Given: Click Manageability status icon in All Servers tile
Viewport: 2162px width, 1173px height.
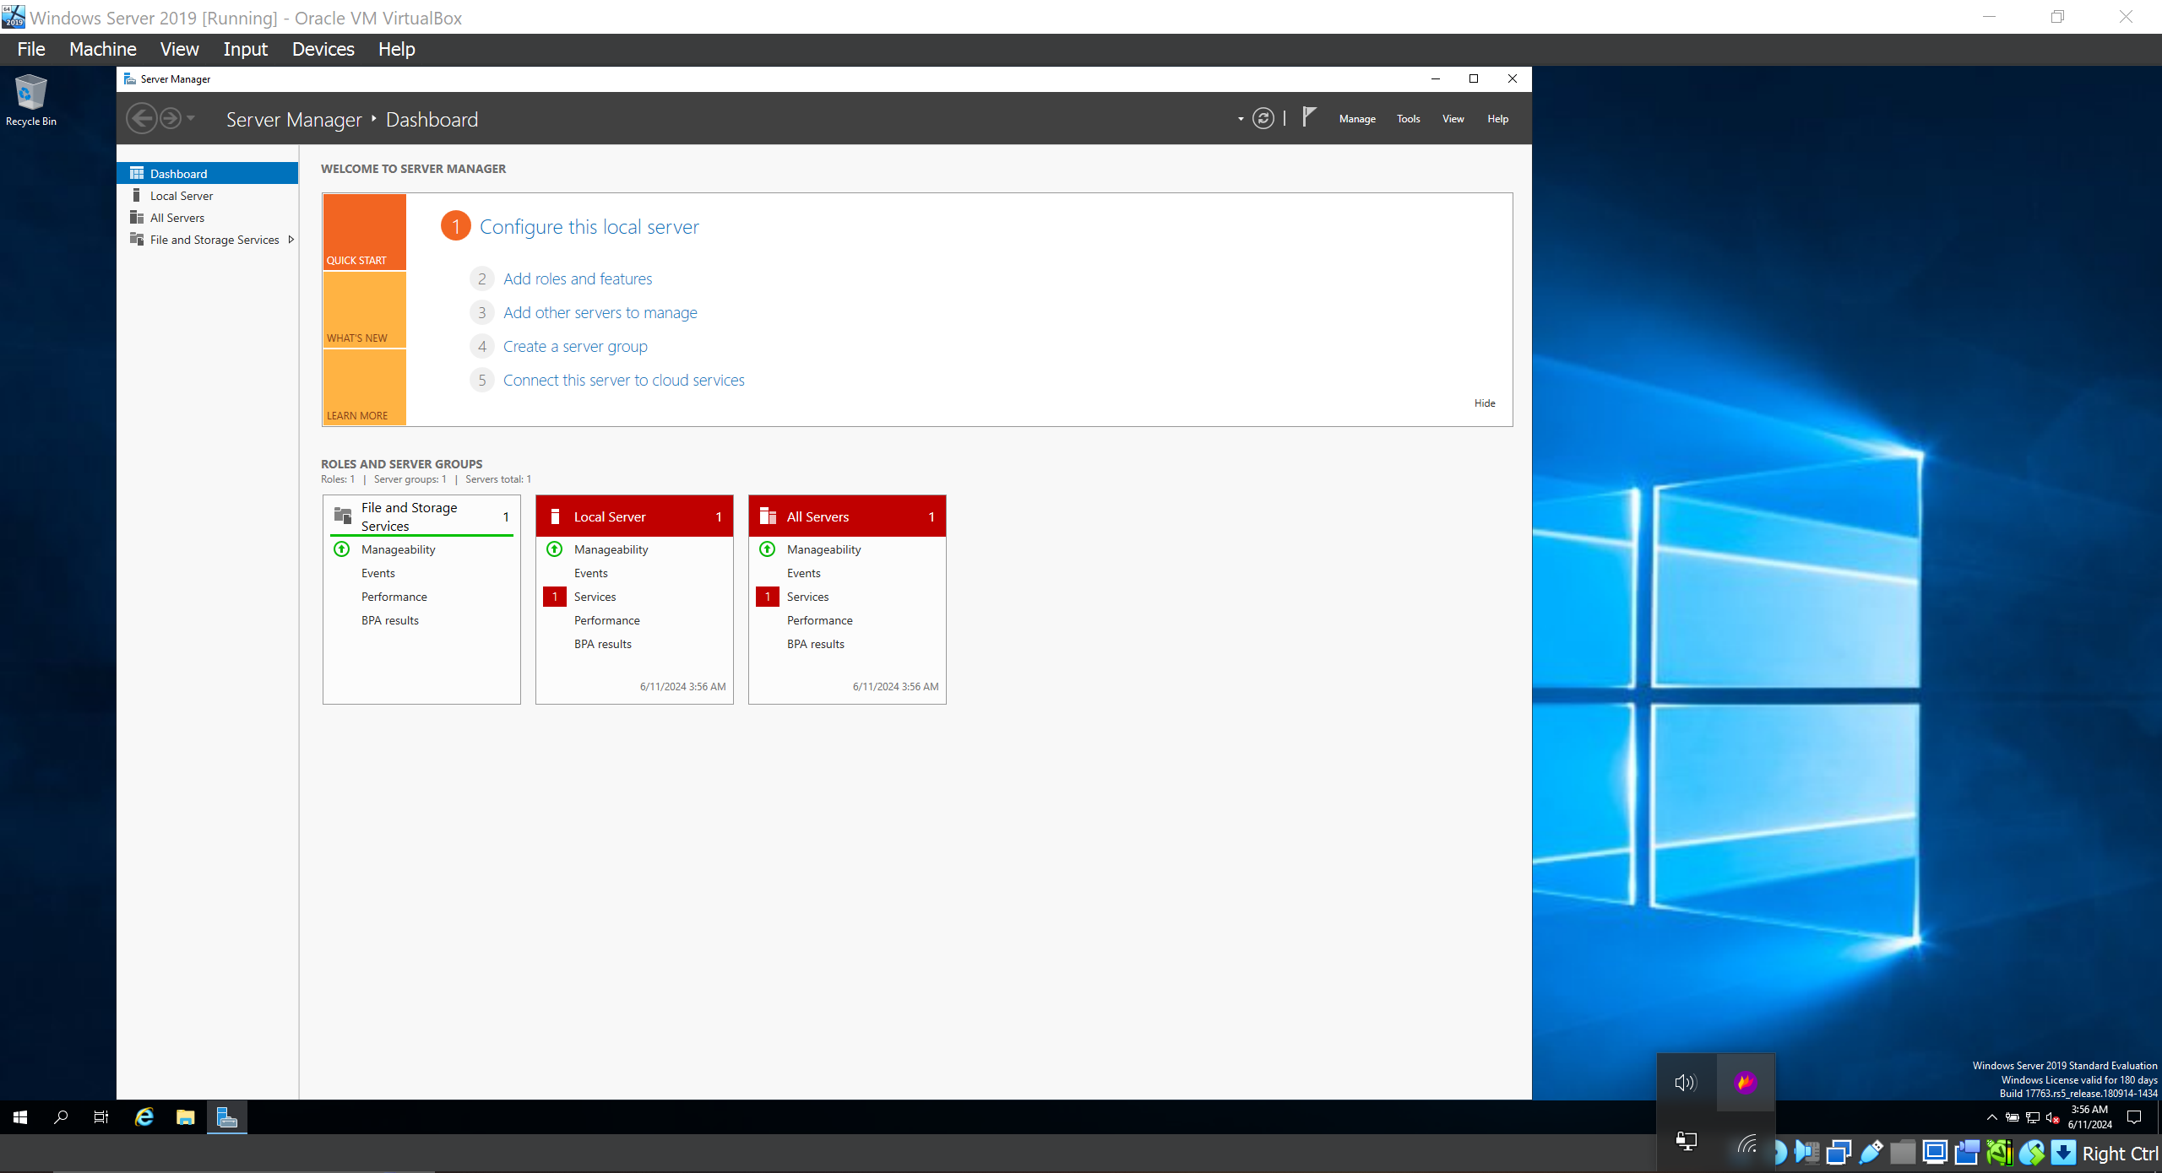Looking at the screenshot, I should point(768,549).
